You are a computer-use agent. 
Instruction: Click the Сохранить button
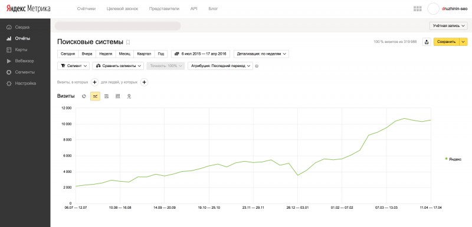tap(447, 42)
